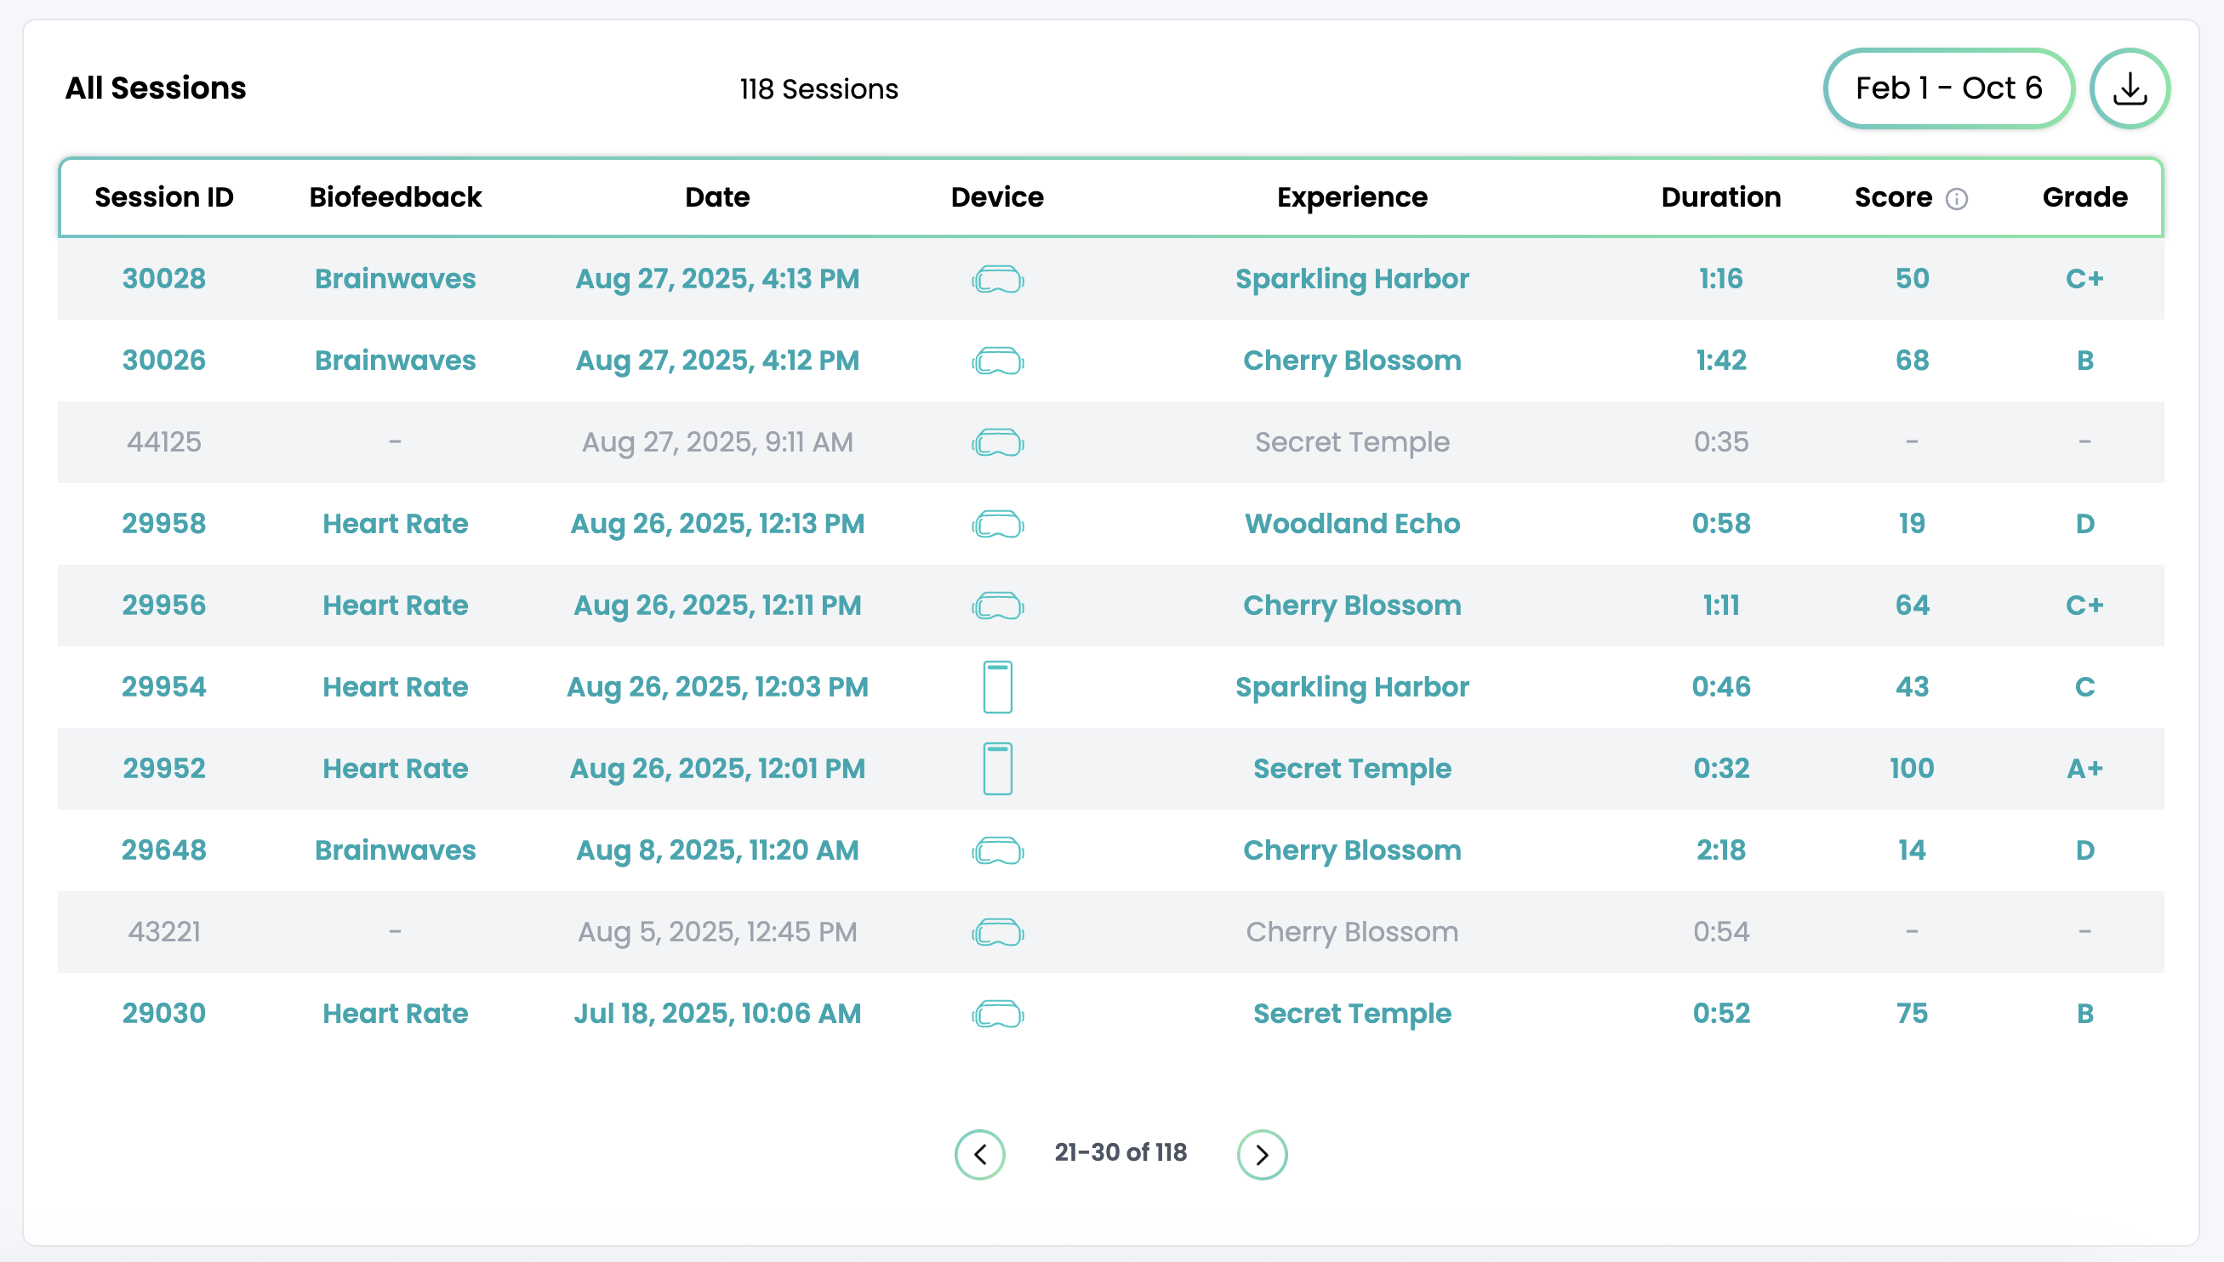
Task: Click headset icon for Woodland Echo session
Action: click(997, 525)
